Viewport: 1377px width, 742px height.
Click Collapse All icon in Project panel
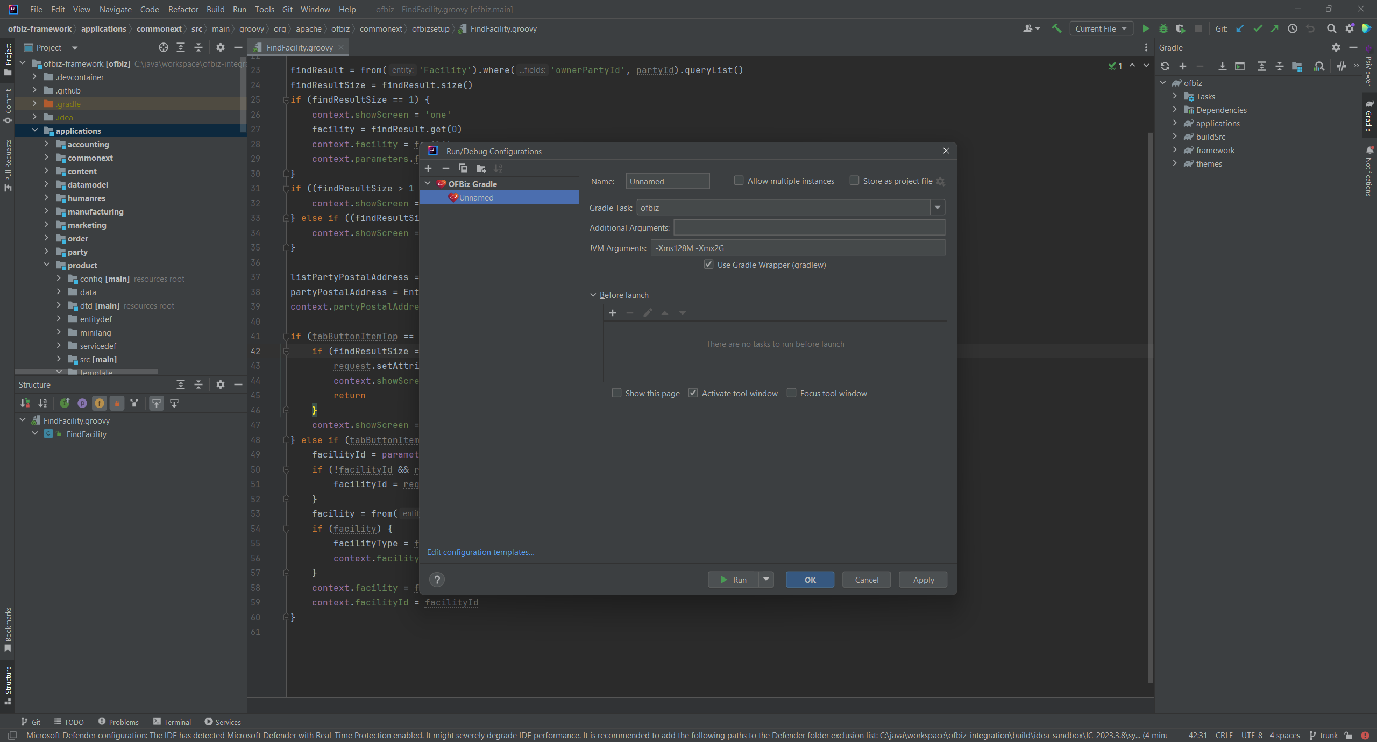click(198, 47)
